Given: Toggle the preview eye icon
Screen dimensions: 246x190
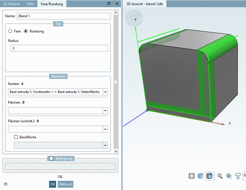Looking at the screenshot, I should [x=6, y=184].
